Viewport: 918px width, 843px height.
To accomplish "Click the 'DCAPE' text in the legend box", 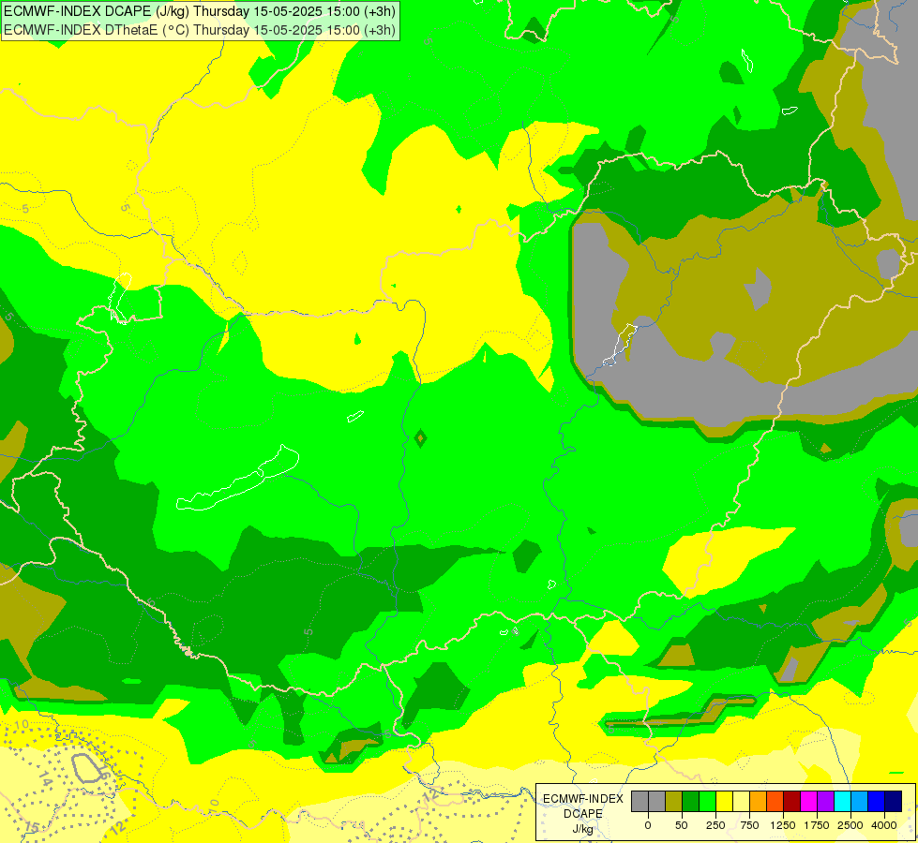I will point(583,814).
